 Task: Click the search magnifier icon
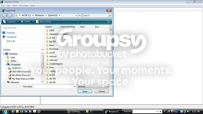click(x=110, y=15)
